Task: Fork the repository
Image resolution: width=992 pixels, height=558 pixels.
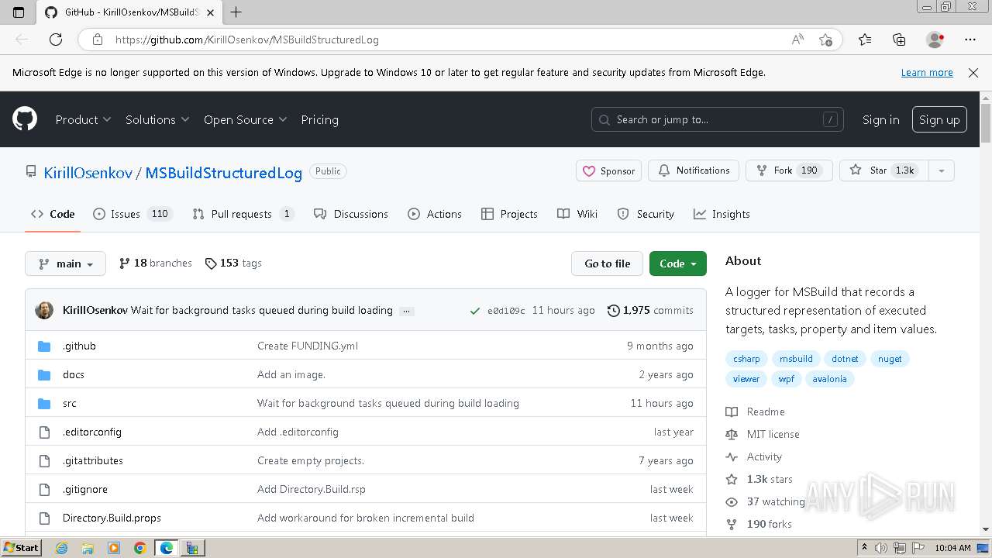Action: (x=789, y=170)
